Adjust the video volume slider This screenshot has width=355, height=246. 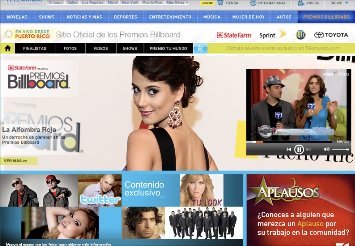click(340, 149)
